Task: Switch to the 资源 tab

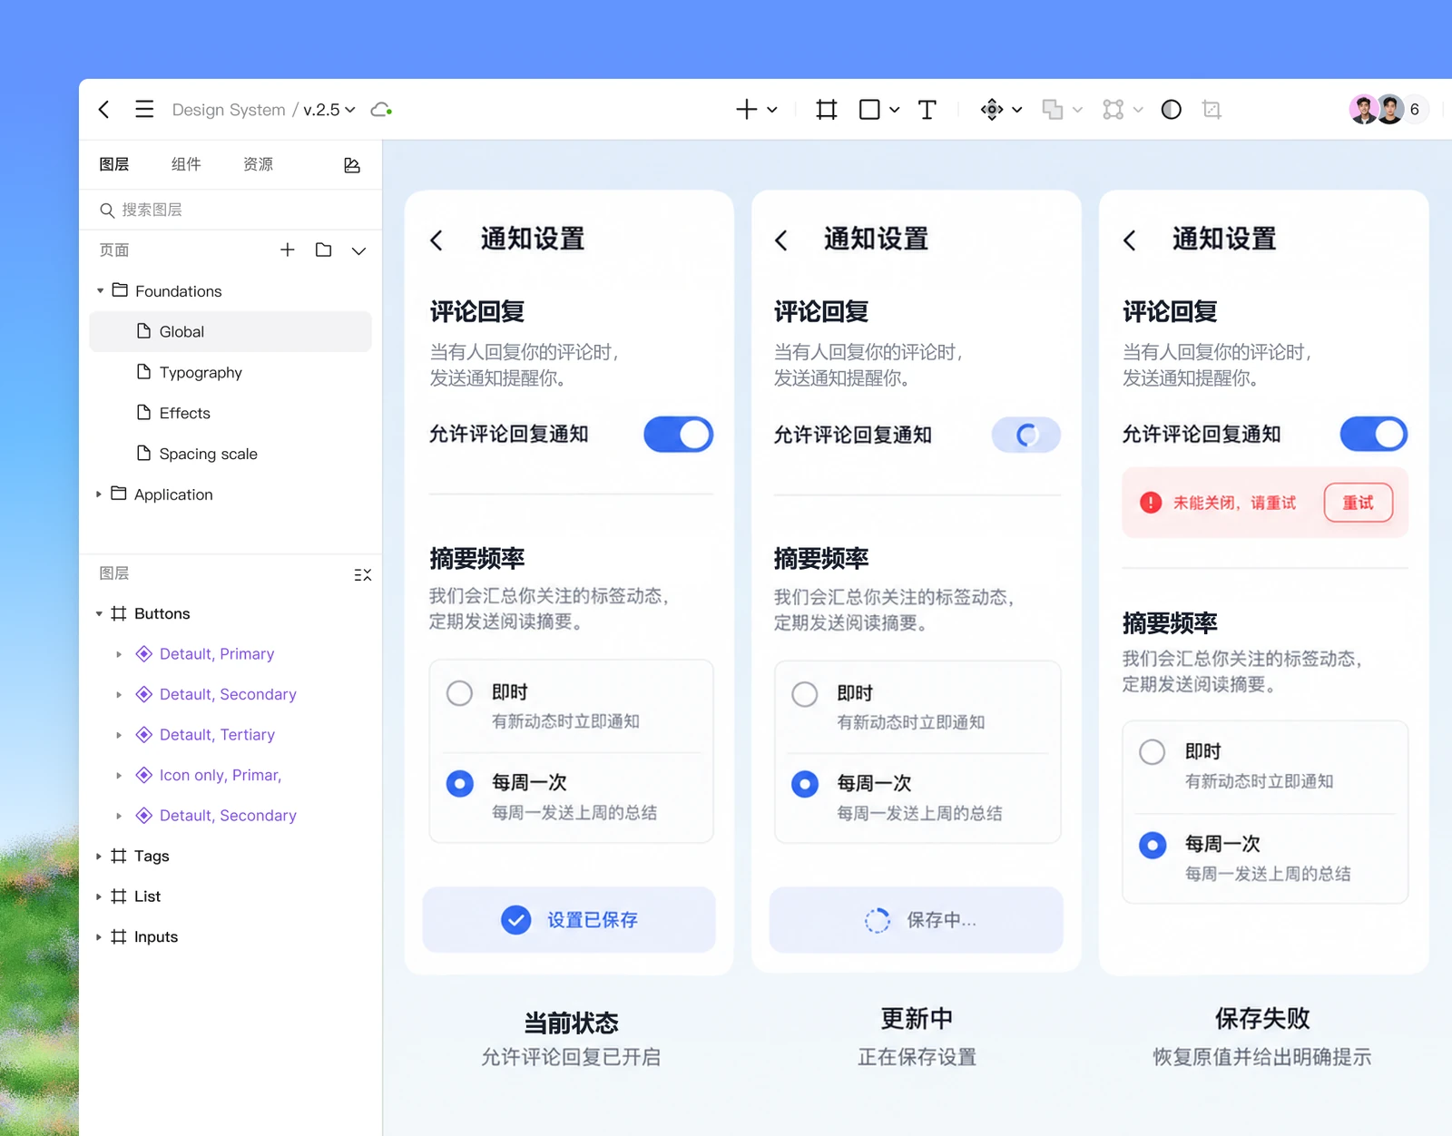Action: 259,164
